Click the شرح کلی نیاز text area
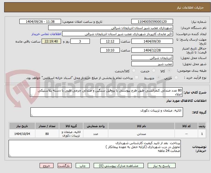211x173 pixels. point(106,92)
